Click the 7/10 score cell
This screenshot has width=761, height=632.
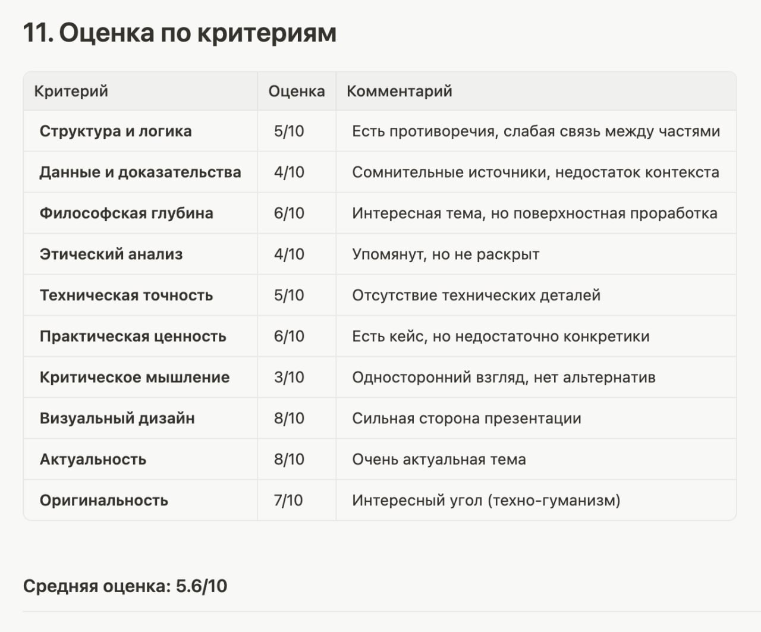click(x=288, y=501)
